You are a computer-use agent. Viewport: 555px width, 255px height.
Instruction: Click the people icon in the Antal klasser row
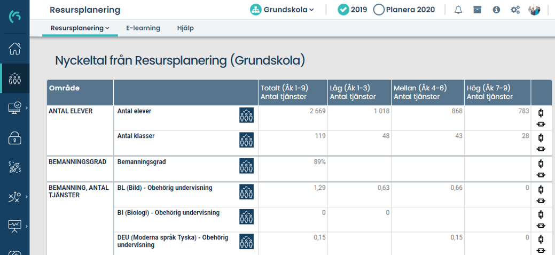(246, 140)
